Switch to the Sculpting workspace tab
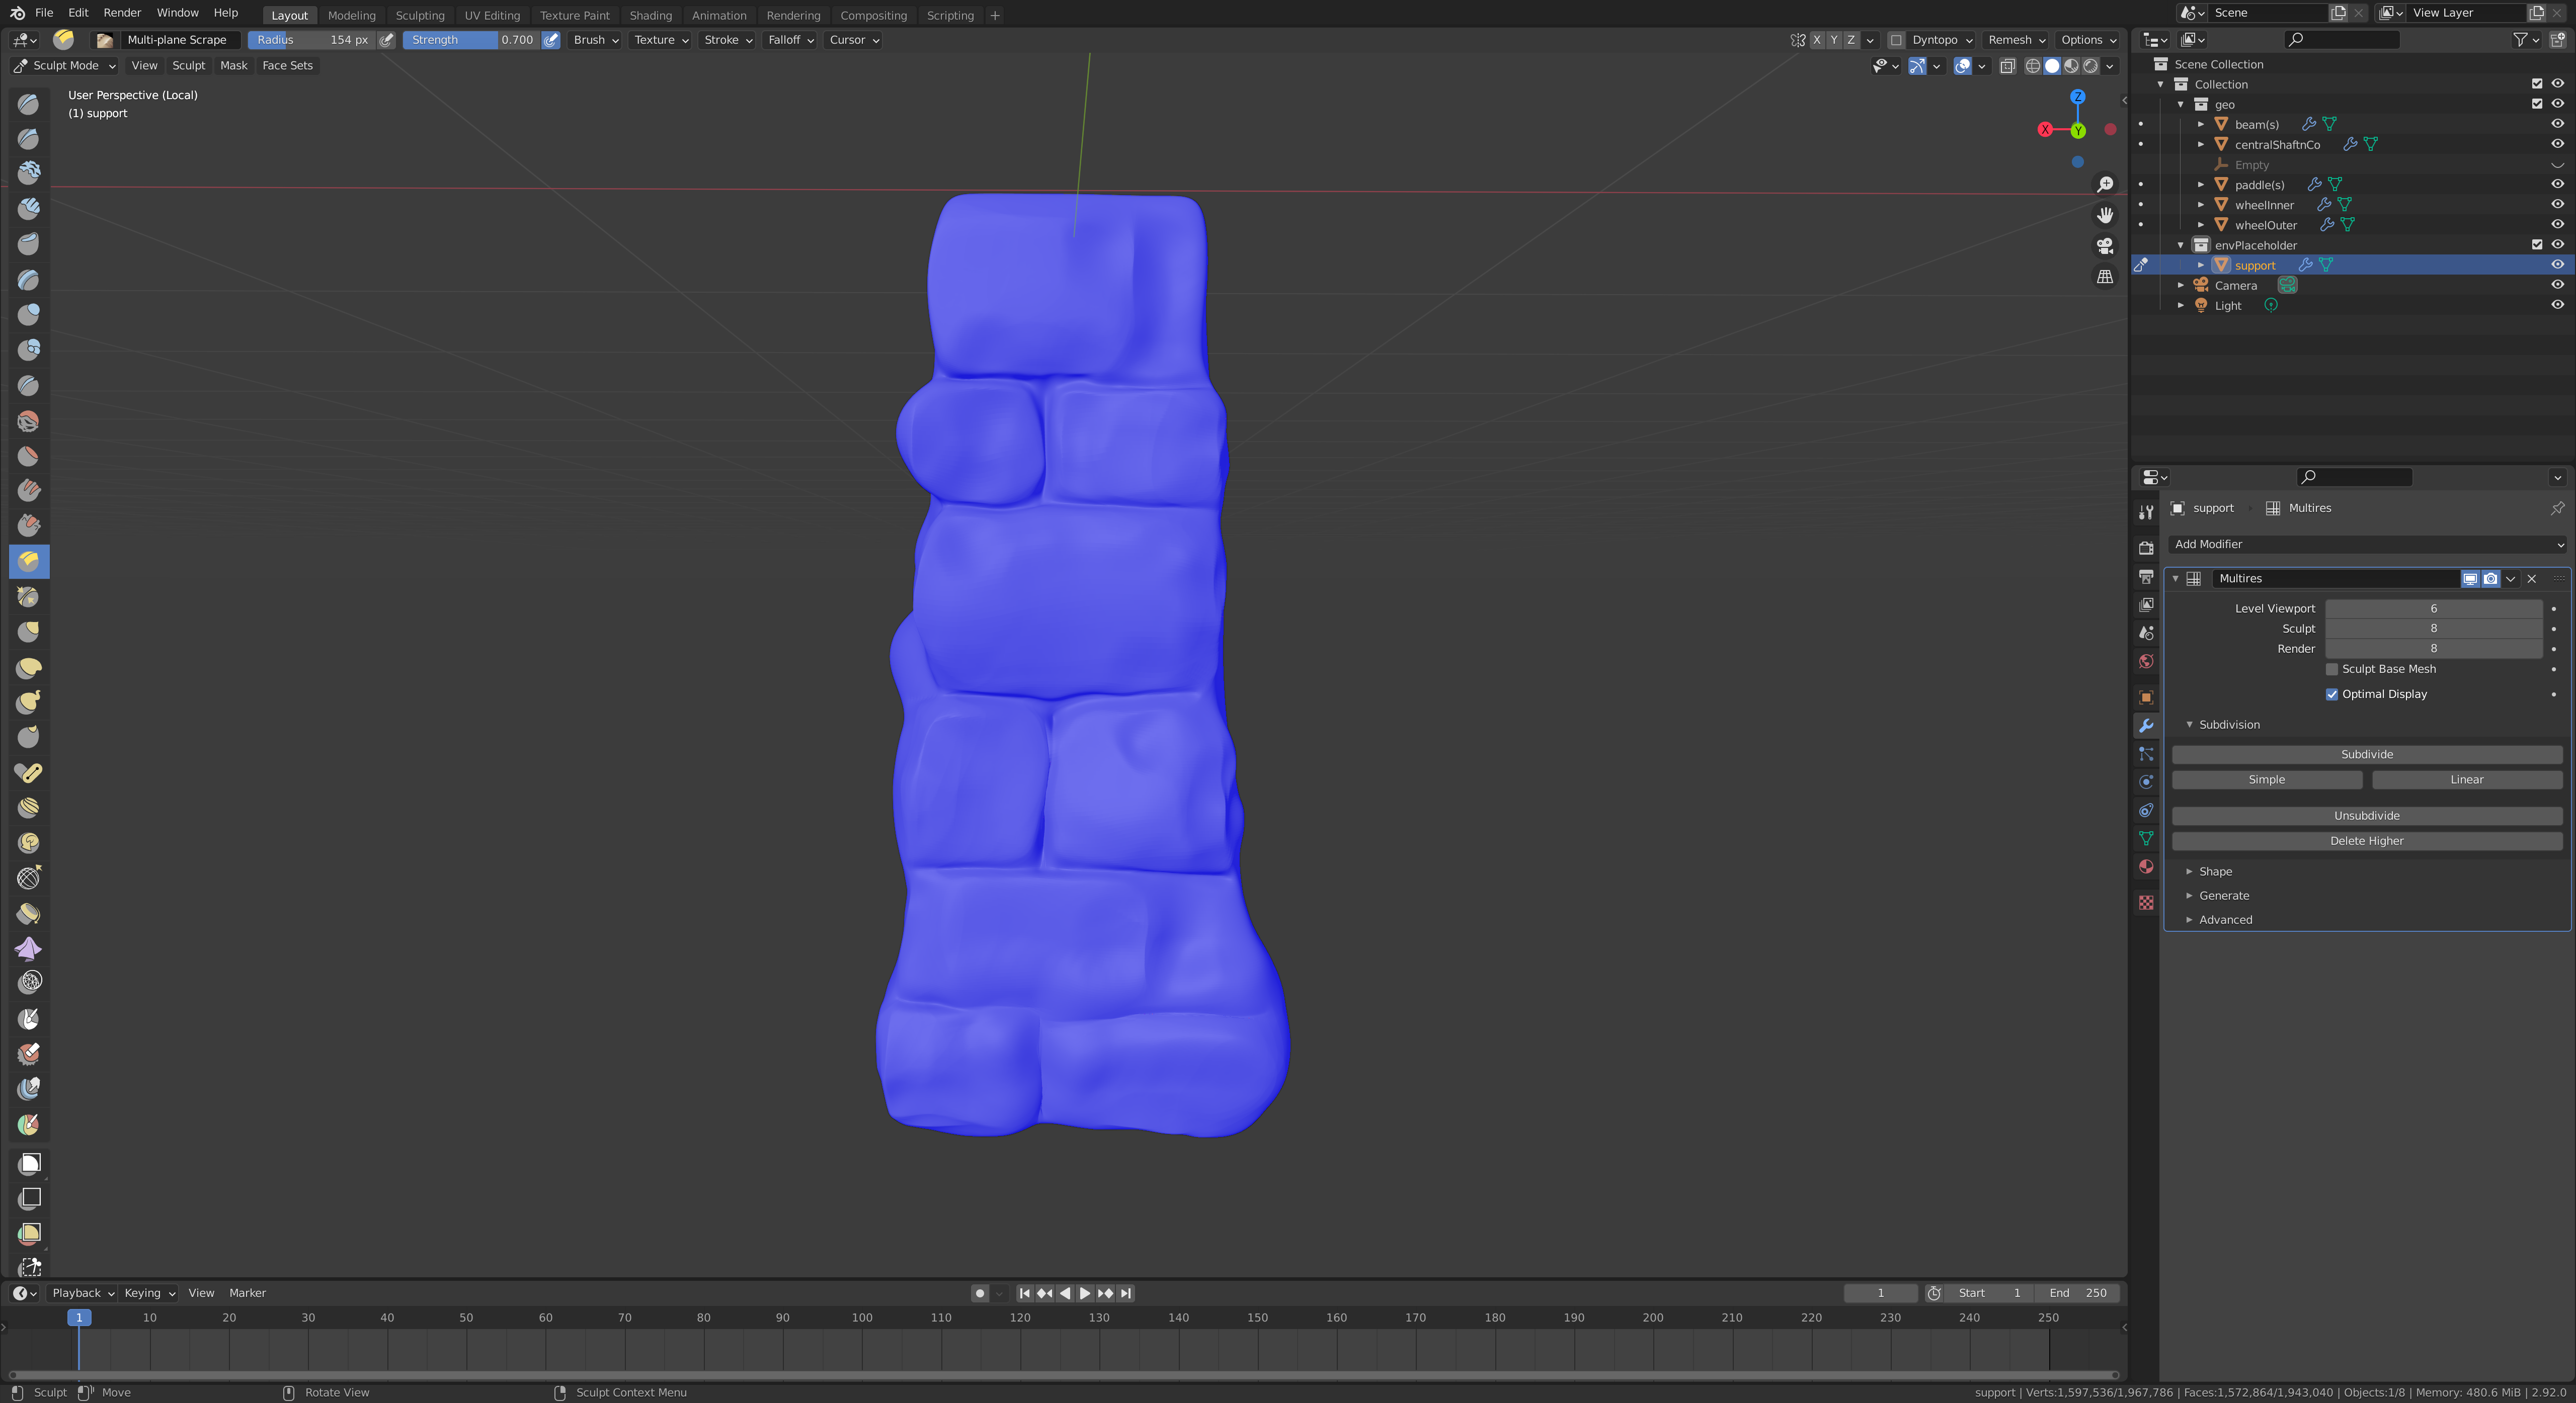The width and height of the screenshot is (2576, 1403). point(419,15)
